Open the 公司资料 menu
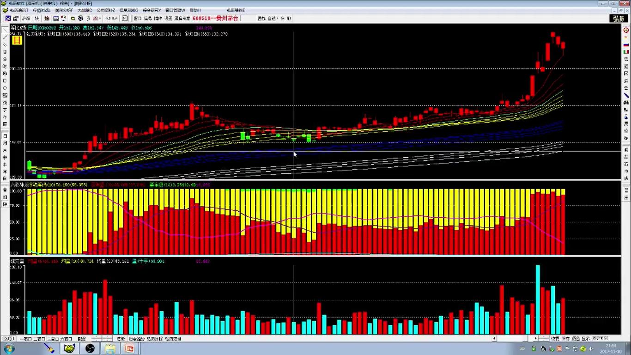This screenshot has width=631, height=355. 105,10
